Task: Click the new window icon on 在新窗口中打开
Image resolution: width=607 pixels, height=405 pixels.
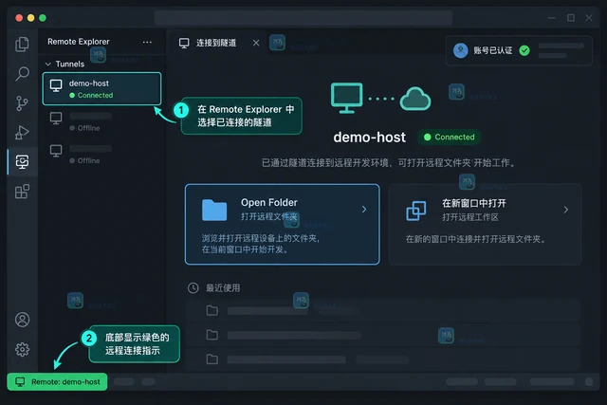Action: click(416, 211)
